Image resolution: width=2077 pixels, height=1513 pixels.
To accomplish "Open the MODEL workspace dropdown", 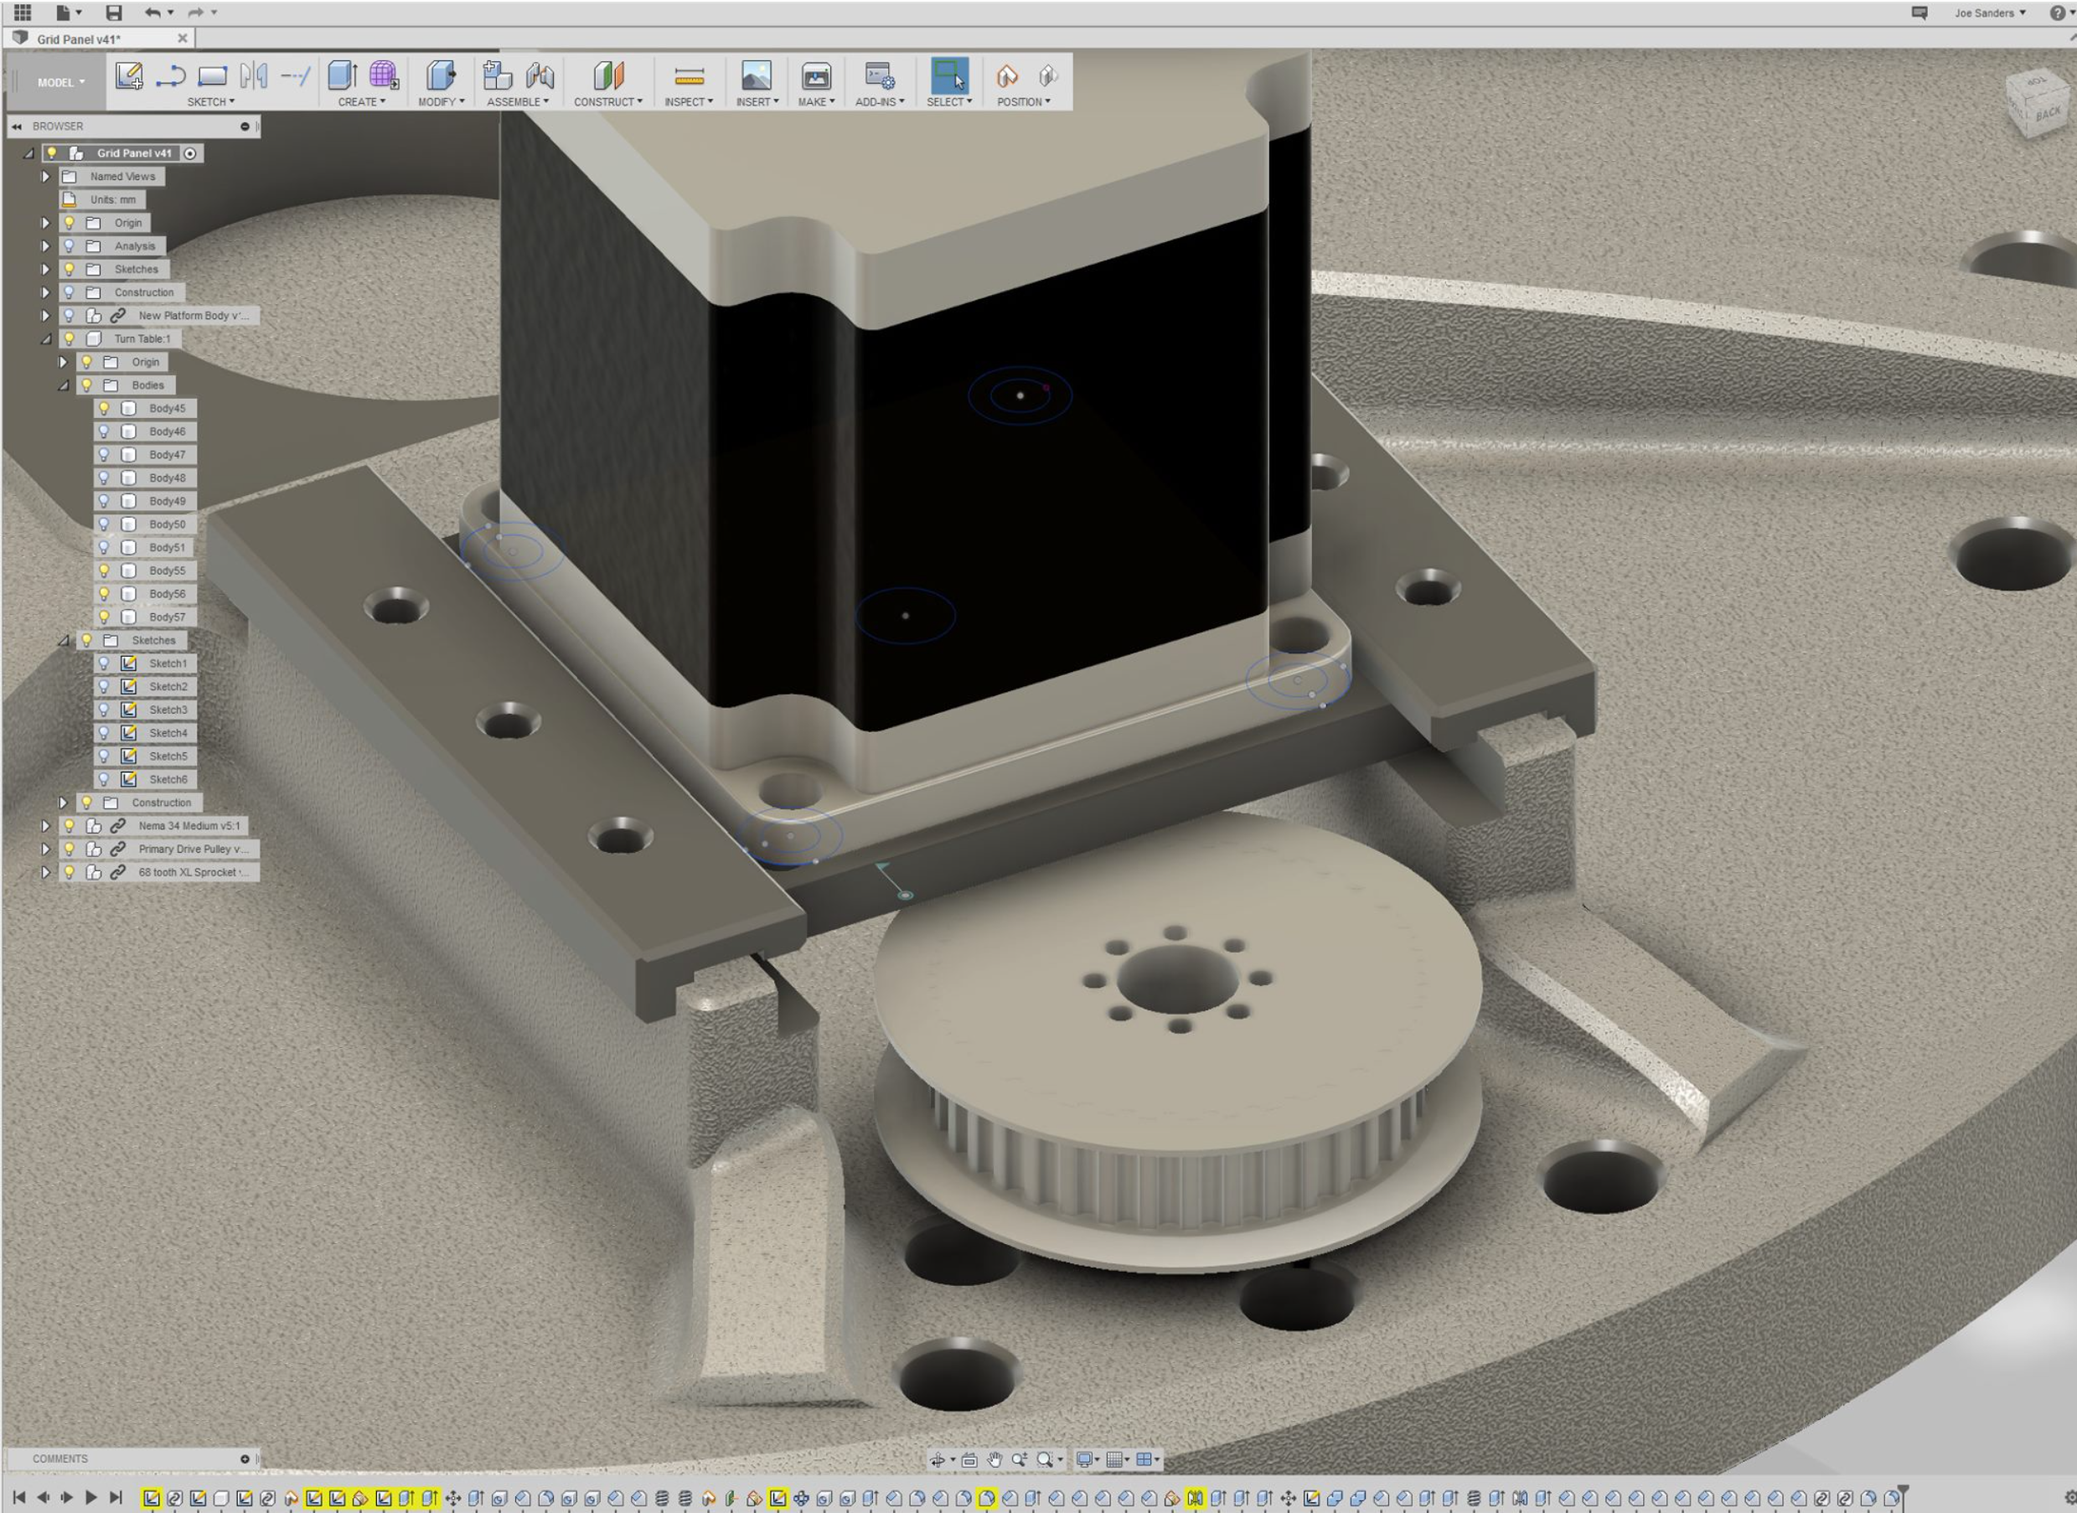I will [60, 82].
